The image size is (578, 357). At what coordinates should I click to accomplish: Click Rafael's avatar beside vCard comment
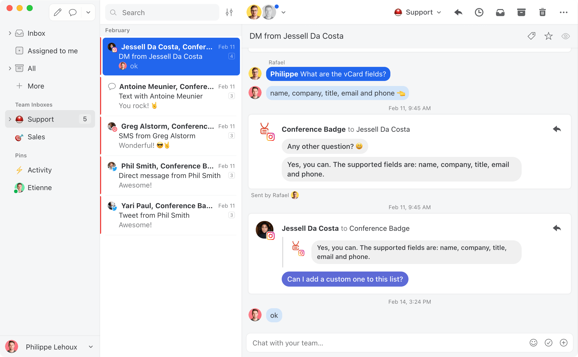coord(255,74)
